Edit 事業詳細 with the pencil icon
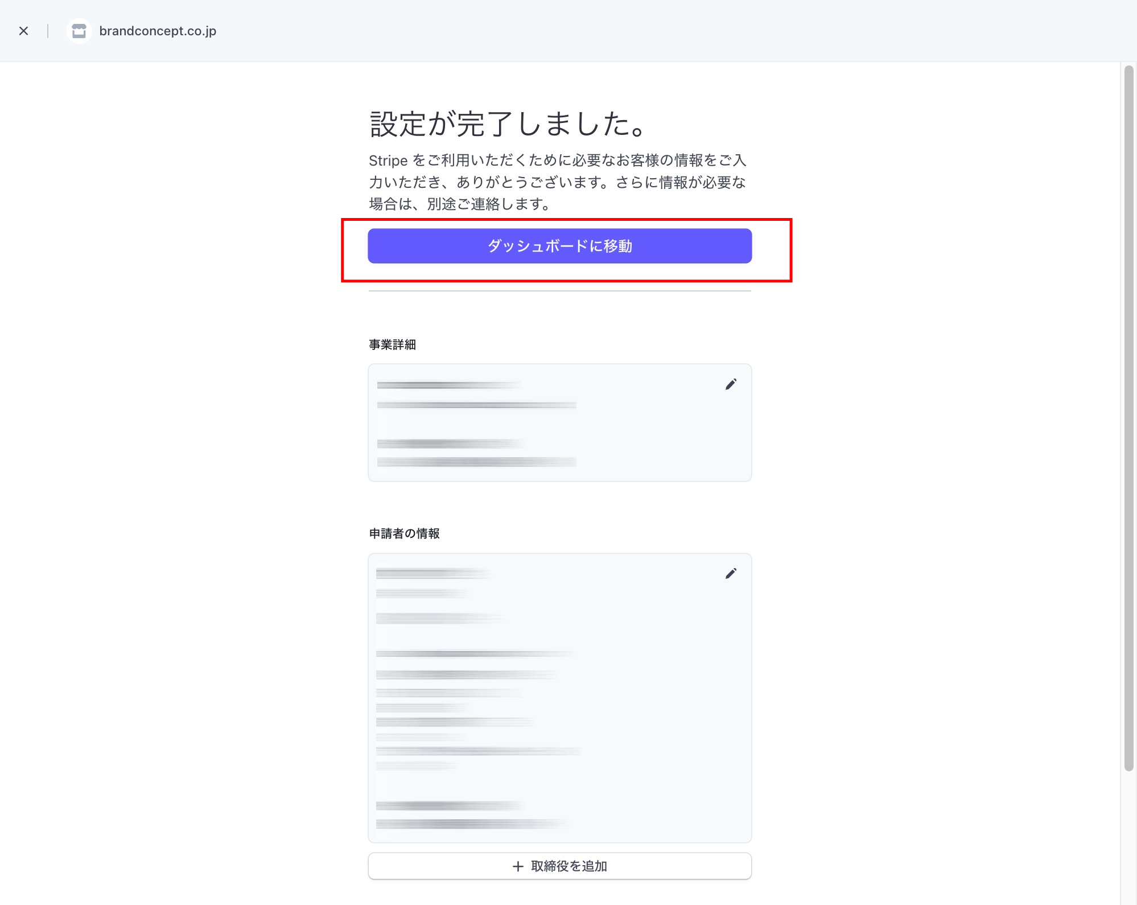 pyautogui.click(x=731, y=385)
